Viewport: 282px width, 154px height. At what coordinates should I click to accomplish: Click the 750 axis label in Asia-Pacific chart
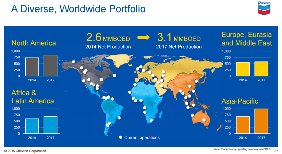[228, 115]
